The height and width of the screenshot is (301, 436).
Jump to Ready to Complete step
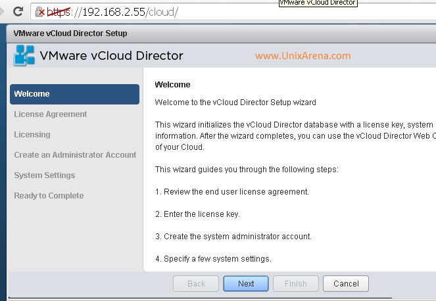tap(49, 196)
